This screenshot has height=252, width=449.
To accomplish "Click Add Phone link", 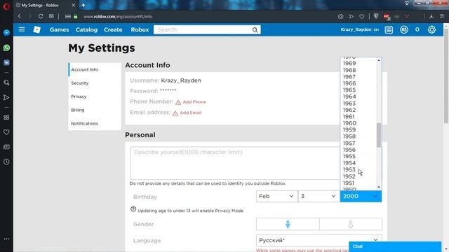I will pos(194,102).
